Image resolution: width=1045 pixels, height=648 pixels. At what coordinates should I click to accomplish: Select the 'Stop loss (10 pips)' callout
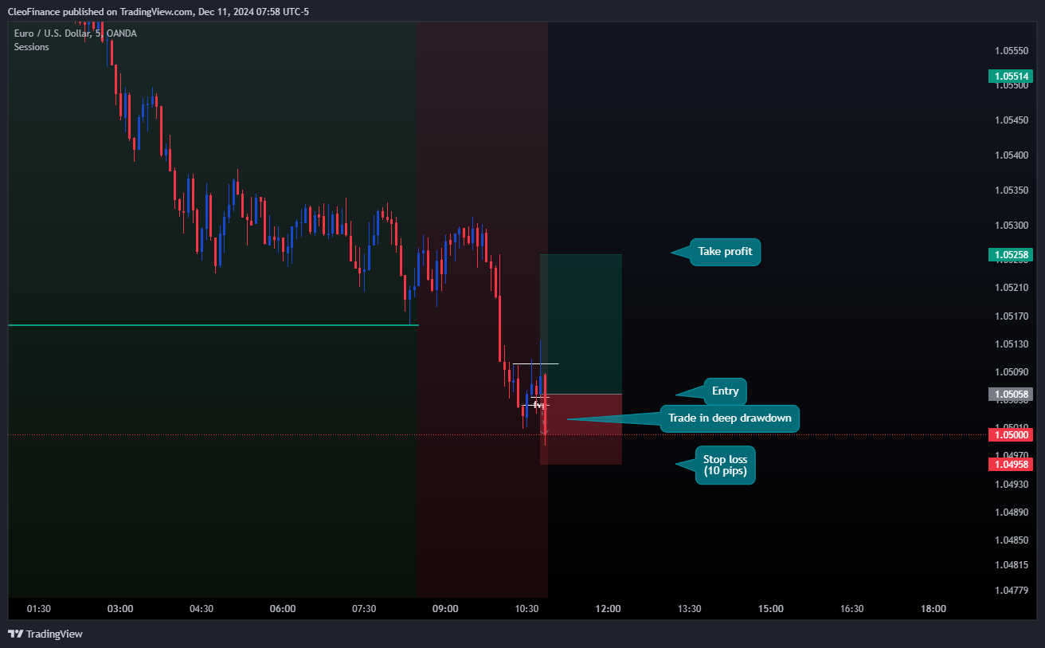(725, 465)
